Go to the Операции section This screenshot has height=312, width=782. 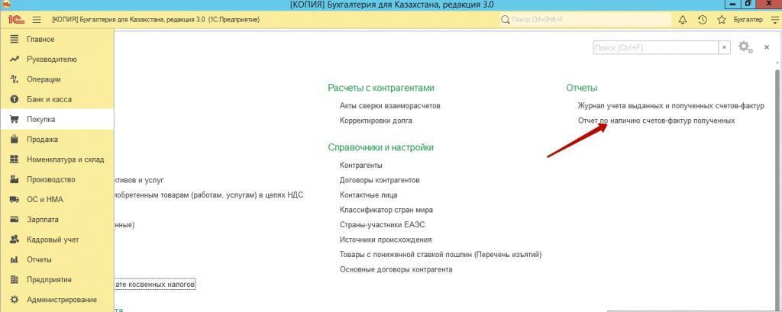pos(44,79)
